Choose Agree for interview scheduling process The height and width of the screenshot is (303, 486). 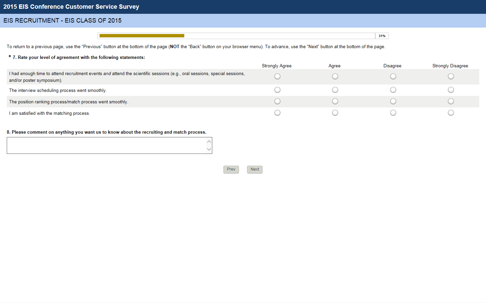(335, 90)
